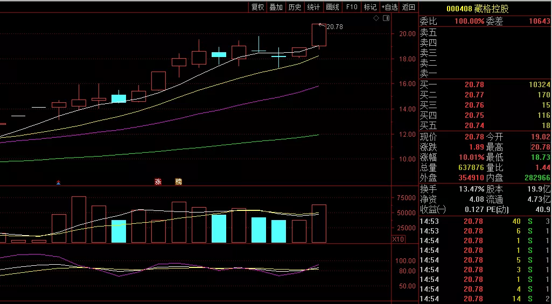
Task: Click the 75000 volume axis label
Action: click(x=405, y=198)
